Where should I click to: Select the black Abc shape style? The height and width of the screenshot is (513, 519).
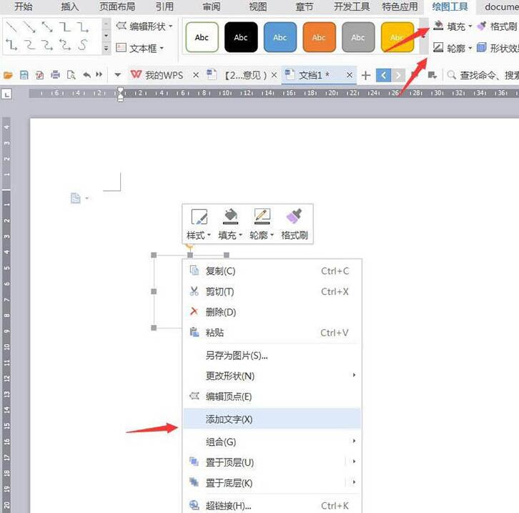pyautogui.click(x=241, y=37)
